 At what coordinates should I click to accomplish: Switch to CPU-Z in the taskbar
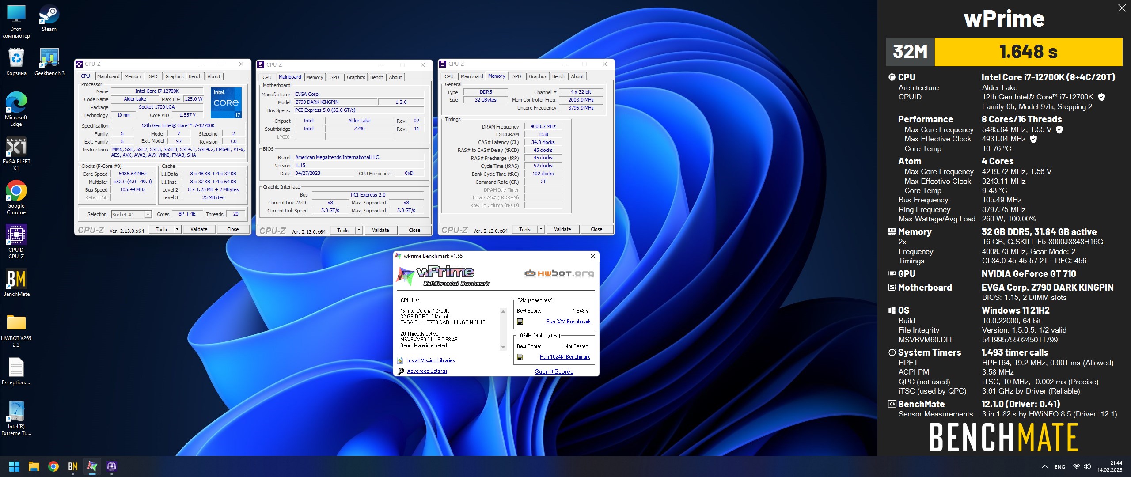click(x=112, y=466)
